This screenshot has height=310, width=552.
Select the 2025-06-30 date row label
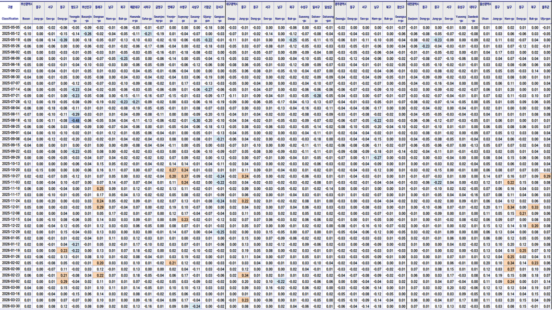coord(10,77)
